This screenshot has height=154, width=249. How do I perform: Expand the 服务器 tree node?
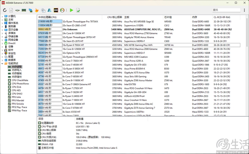click(x=2, y=26)
